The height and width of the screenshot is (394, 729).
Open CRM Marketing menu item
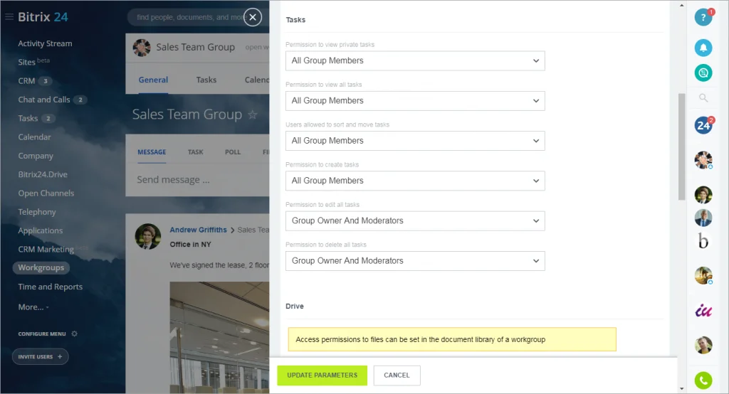point(46,249)
